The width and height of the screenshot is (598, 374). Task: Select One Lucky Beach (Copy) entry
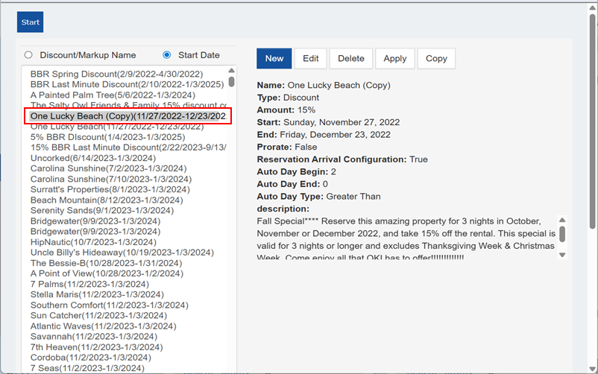pos(128,116)
